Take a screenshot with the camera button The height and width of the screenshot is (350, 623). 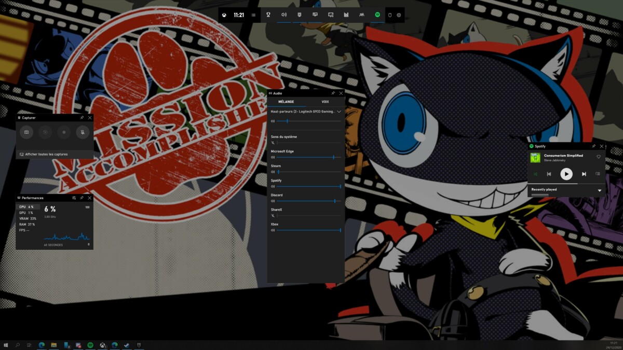point(26,132)
